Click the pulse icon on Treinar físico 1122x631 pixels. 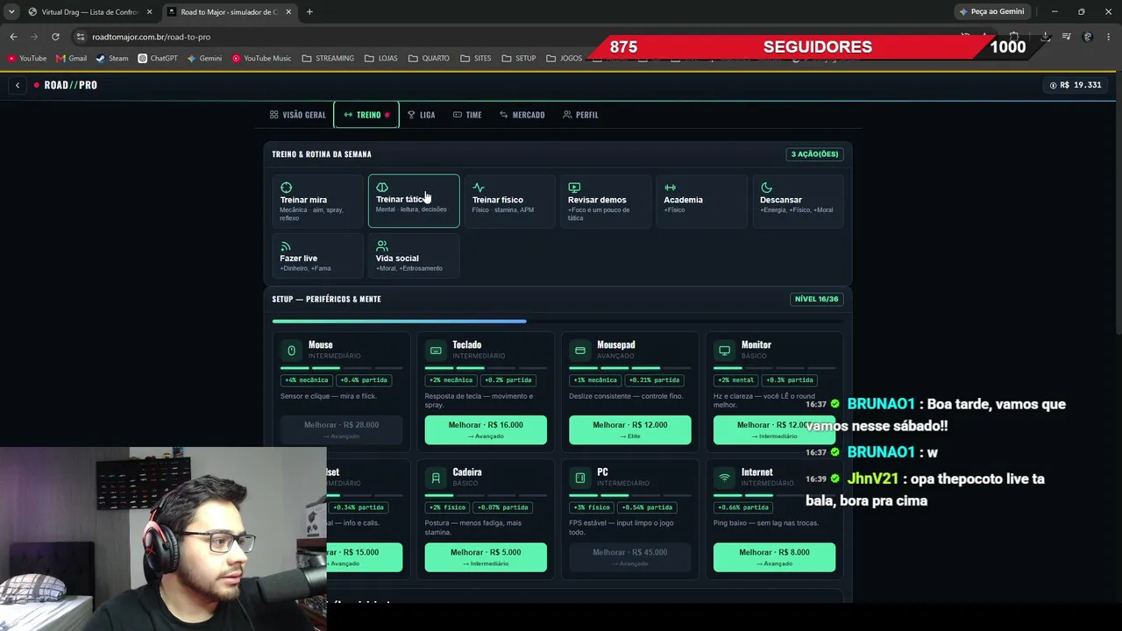click(x=478, y=188)
